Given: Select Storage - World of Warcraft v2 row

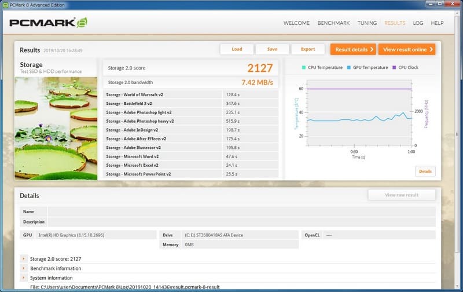Looking at the screenshot, I should tap(191, 94).
